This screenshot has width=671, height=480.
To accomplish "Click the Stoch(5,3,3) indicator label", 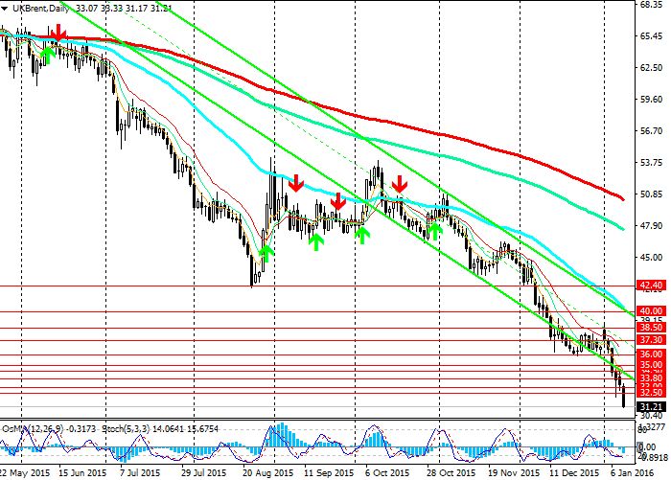I will (x=126, y=428).
